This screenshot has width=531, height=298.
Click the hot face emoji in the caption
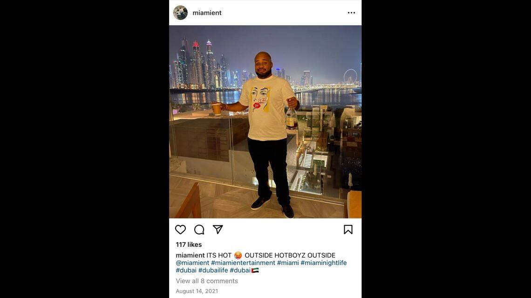[x=238, y=255]
